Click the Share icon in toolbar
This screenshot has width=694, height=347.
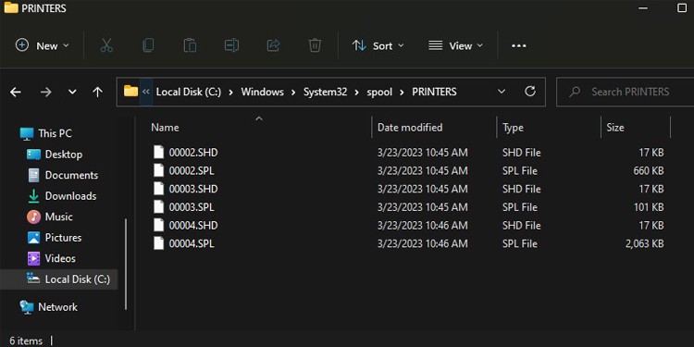[273, 45]
